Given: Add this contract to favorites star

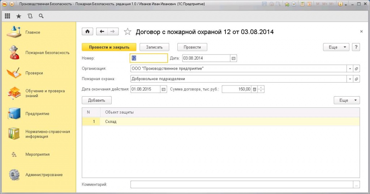Looking at the screenshot, I should pos(127,32).
